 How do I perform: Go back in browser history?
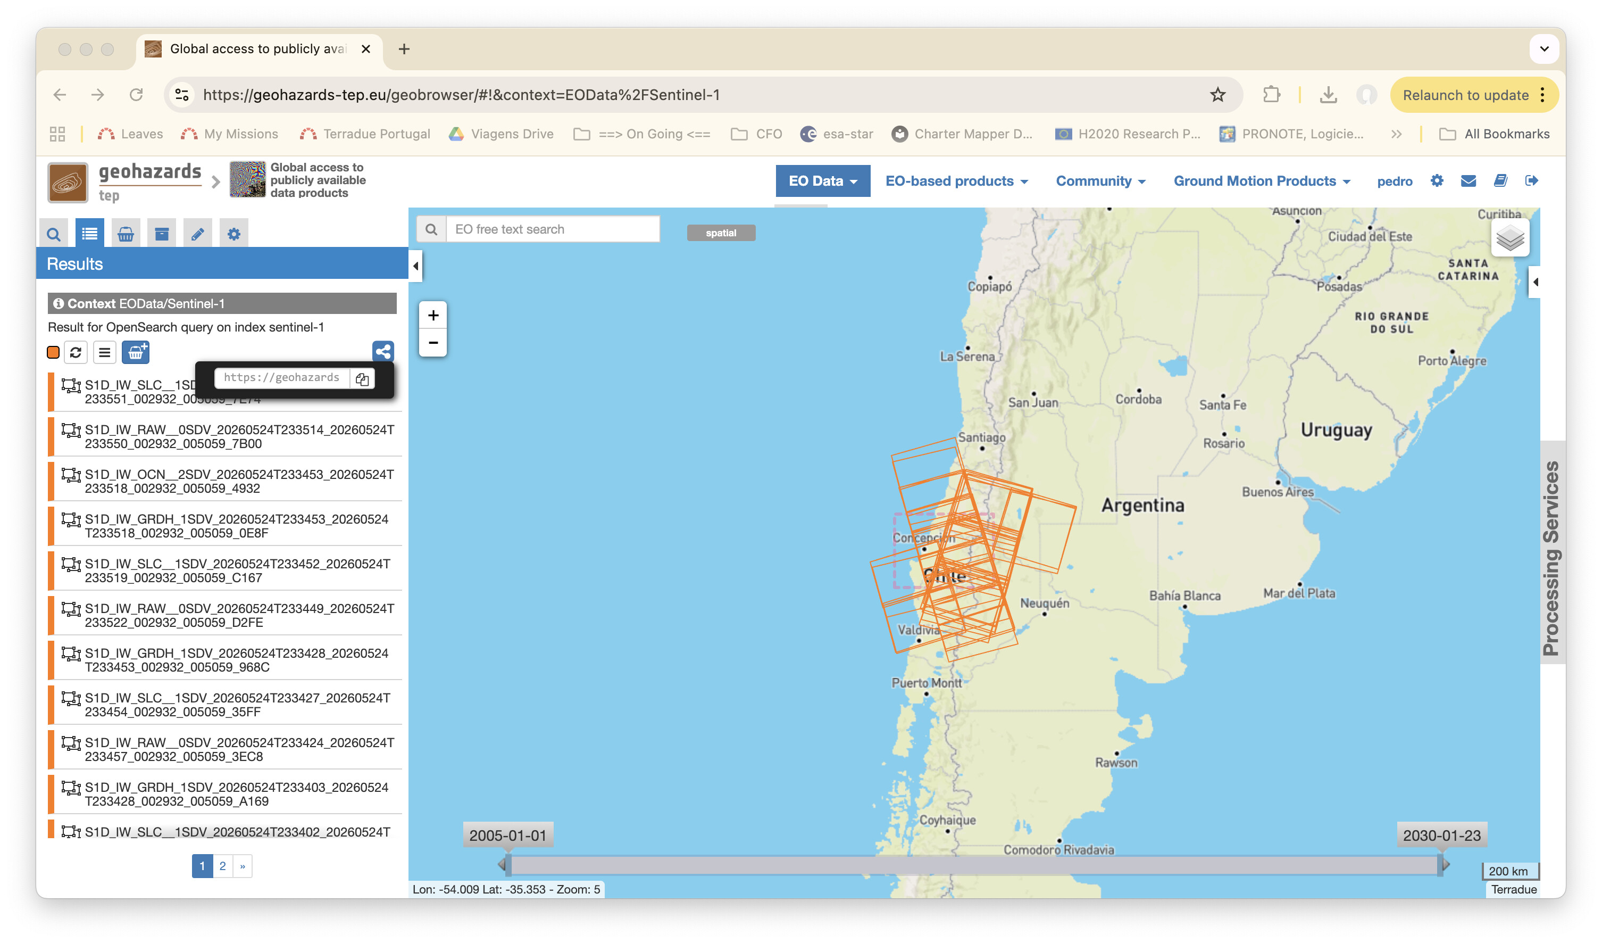click(60, 95)
